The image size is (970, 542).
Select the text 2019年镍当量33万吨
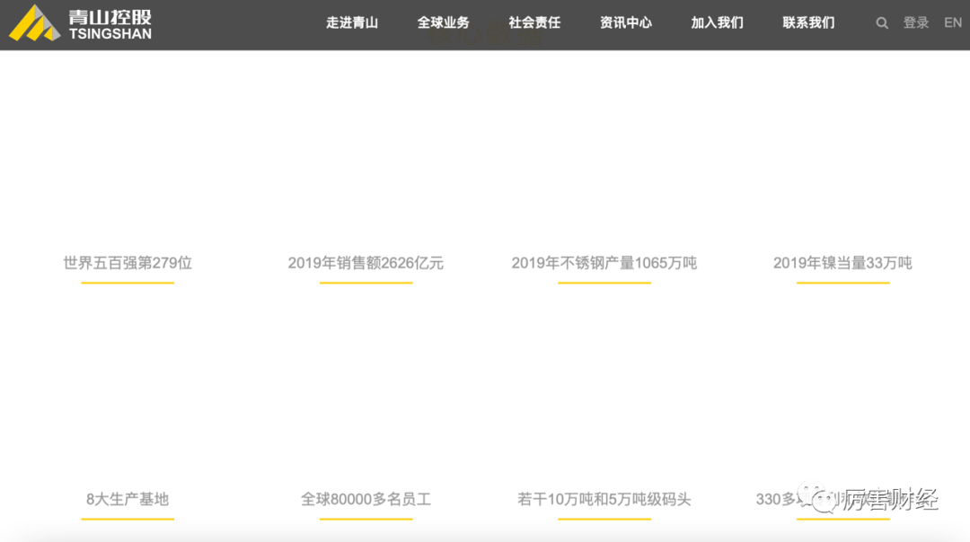click(x=842, y=263)
